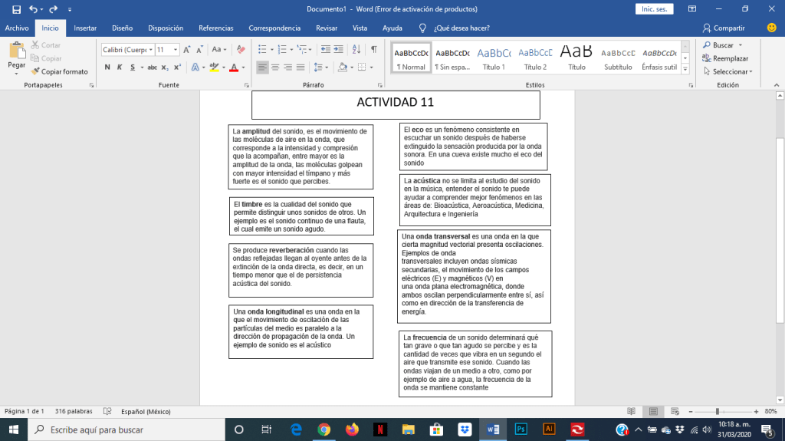The height and width of the screenshot is (441, 785).
Task: Switch to the Referencias tab
Action: click(216, 28)
